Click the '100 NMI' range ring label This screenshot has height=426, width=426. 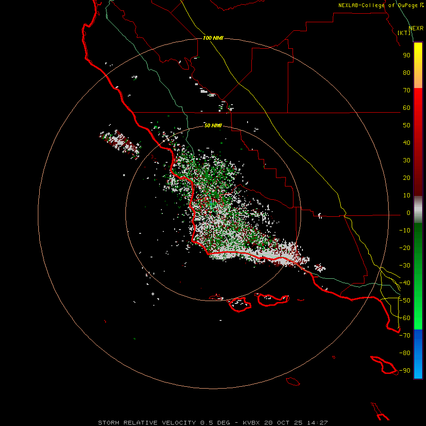point(213,38)
